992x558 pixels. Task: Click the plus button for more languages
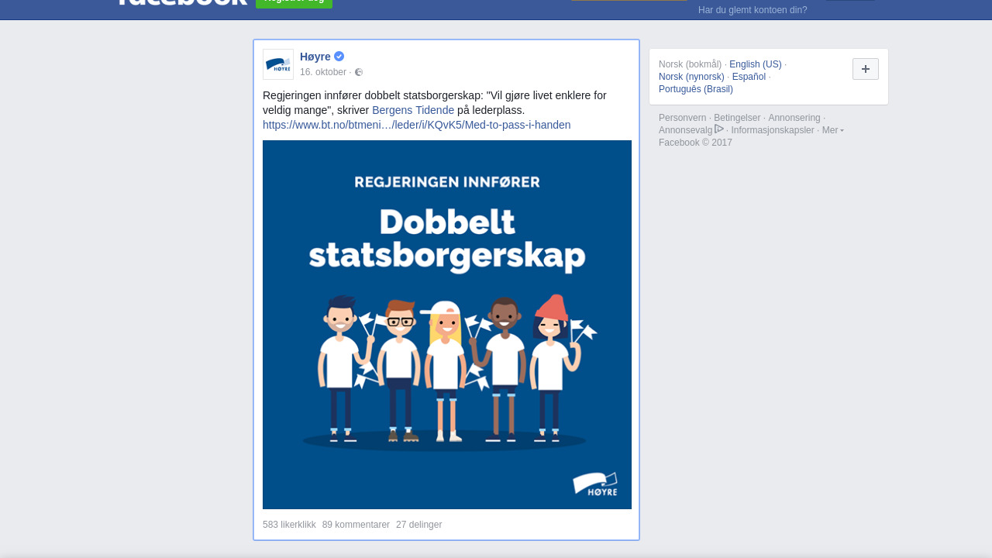[866, 69]
